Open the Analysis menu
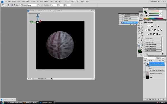This screenshot has width=167, height=104. tap(33, 2)
